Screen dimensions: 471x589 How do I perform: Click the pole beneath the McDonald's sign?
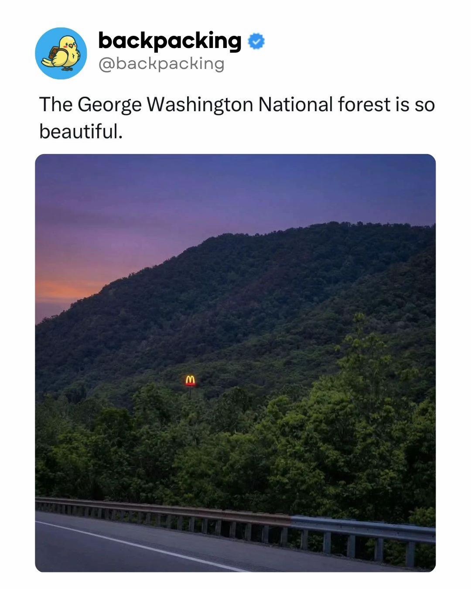tap(190, 392)
